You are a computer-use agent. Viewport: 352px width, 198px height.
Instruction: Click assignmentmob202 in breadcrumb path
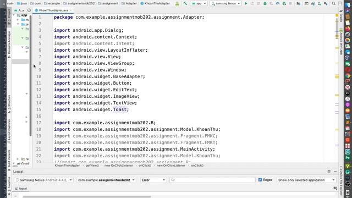pyautogui.click(x=79, y=3)
